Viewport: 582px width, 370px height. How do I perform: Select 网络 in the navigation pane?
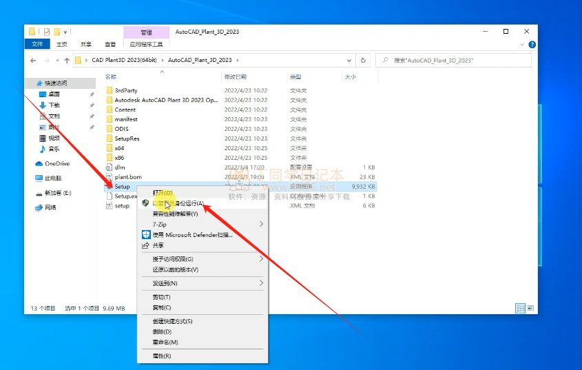(x=50, y=207)
